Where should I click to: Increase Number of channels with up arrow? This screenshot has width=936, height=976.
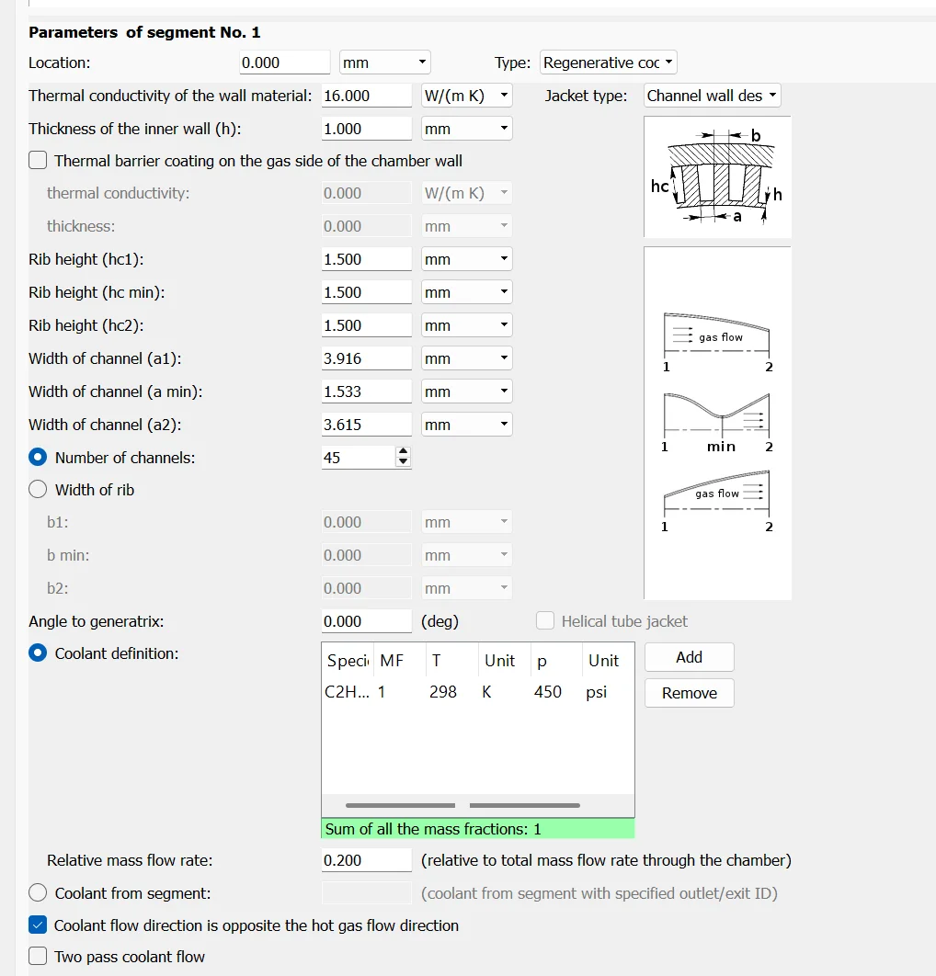coord(403,451)
